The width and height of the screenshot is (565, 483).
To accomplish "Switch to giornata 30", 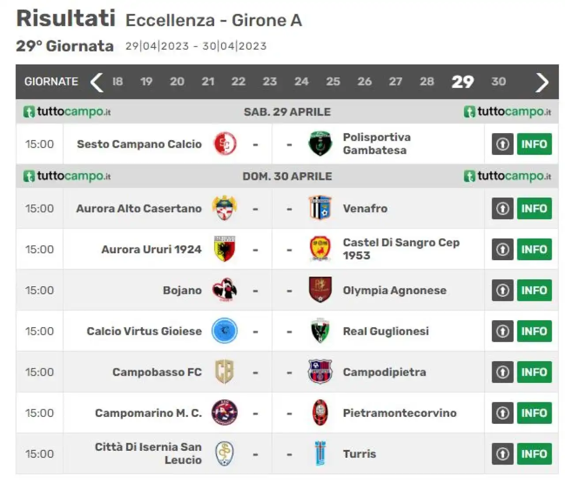I will [x=498, y=82].
